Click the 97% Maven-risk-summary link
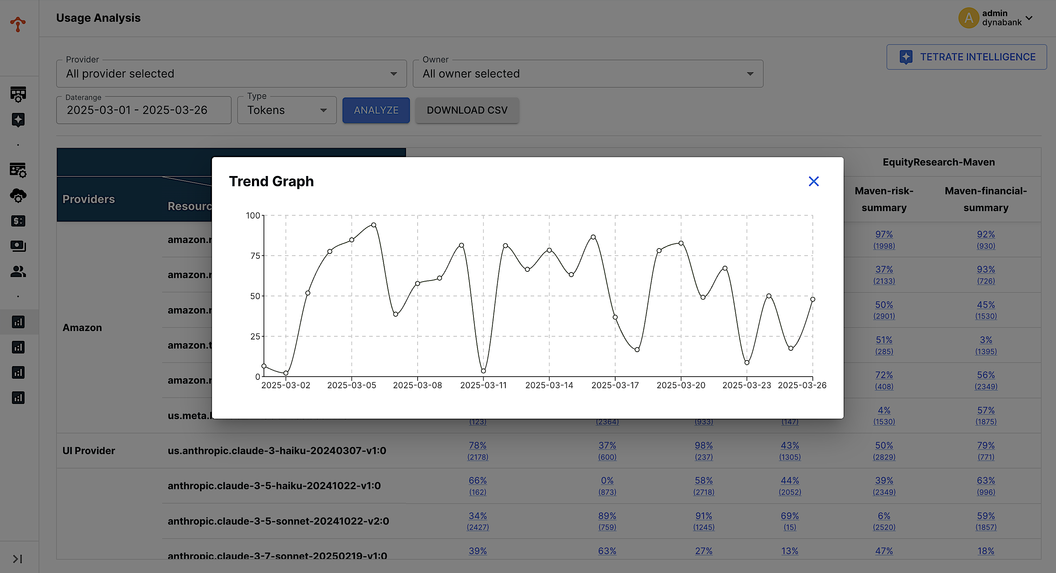The height and width of the screenshot is (573, 1056). (883, 234)
